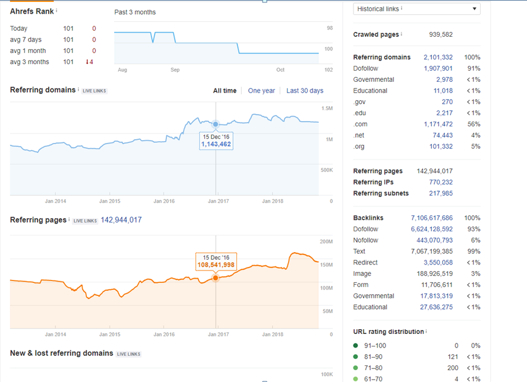
Task: Open total backlinks link 7,106,617,686
Action: pos(431,218)
